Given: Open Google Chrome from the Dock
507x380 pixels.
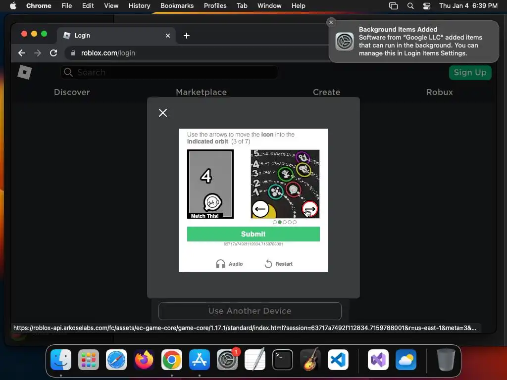Looking at the screenshot, I should click(x=172, y=360).
